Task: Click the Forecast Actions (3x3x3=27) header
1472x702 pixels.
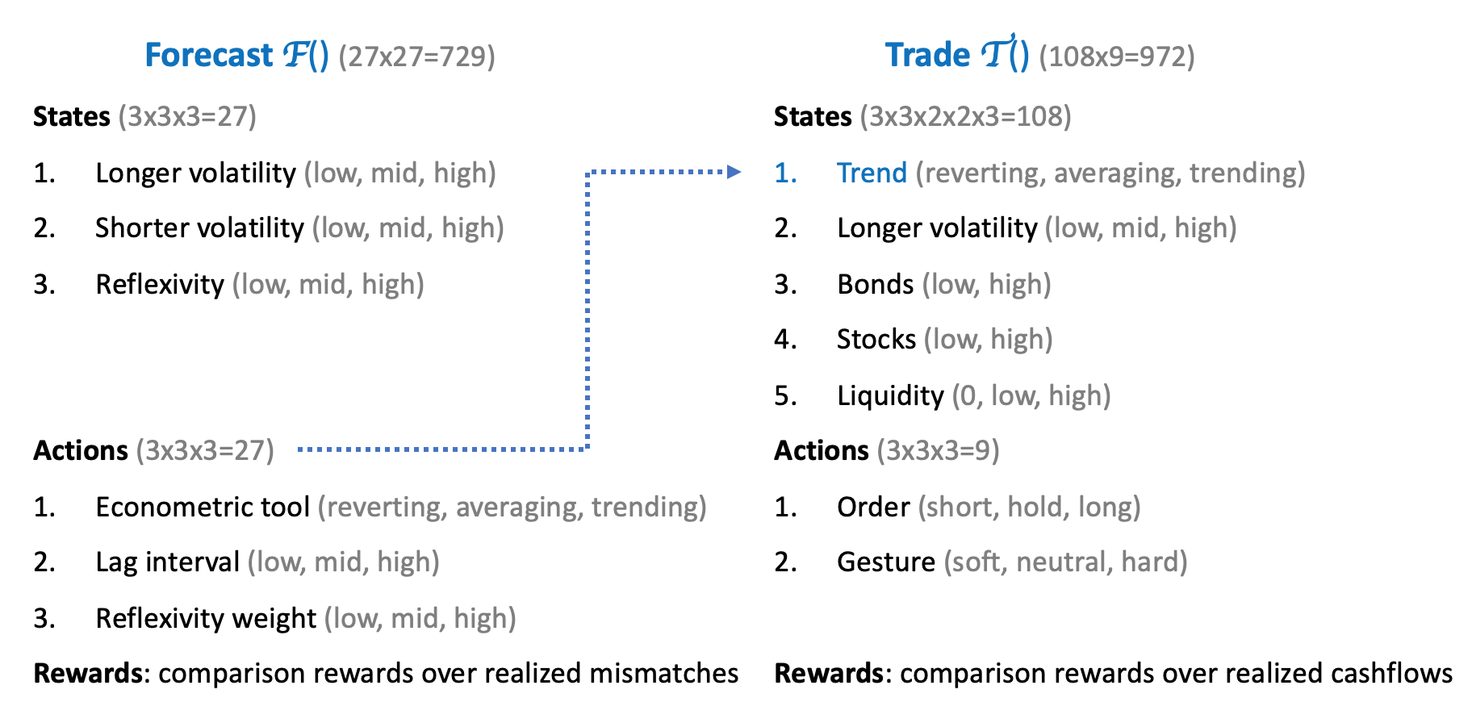Action: (153, 450)
